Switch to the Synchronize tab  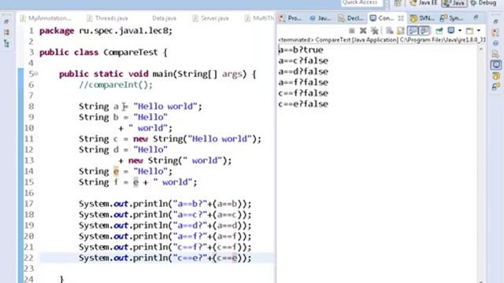(451, 18)
